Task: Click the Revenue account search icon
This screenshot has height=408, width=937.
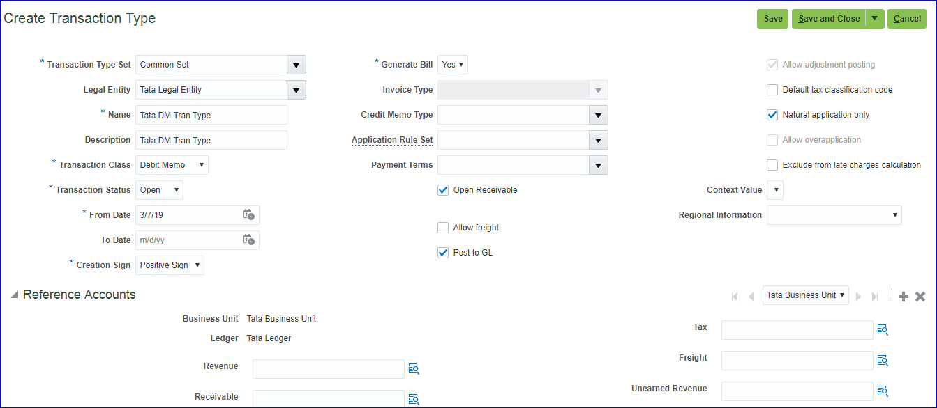Action: tap(414, 369)
